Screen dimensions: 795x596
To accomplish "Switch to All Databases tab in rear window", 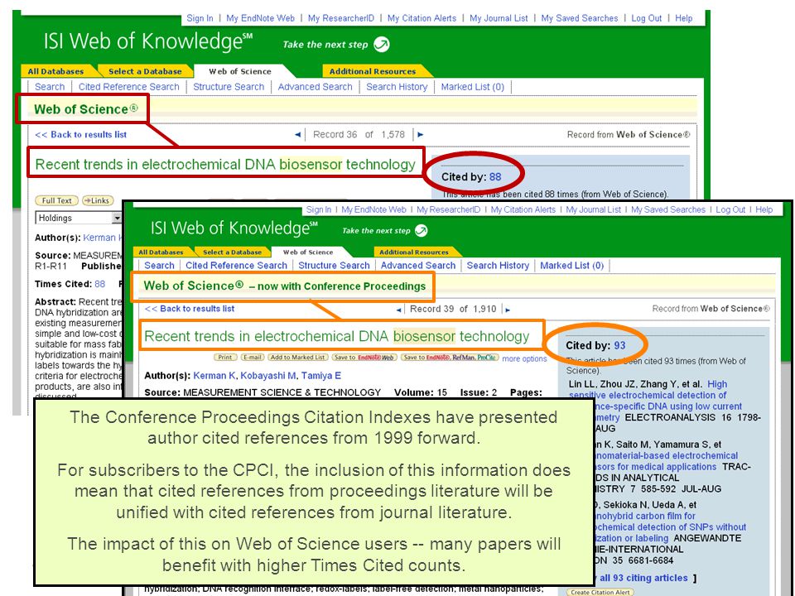I will click(55, 71).
